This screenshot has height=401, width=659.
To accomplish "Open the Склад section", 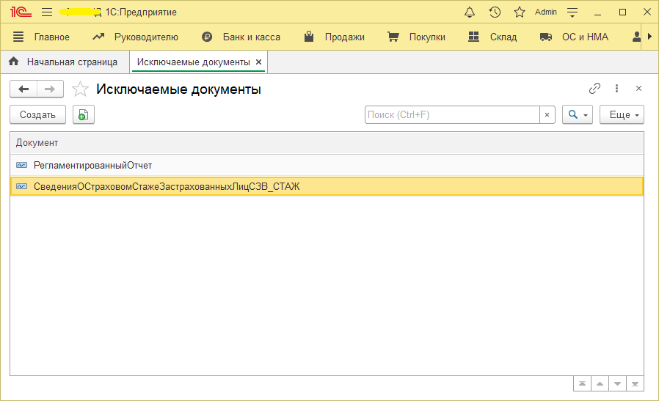I will tap(503, 37).
